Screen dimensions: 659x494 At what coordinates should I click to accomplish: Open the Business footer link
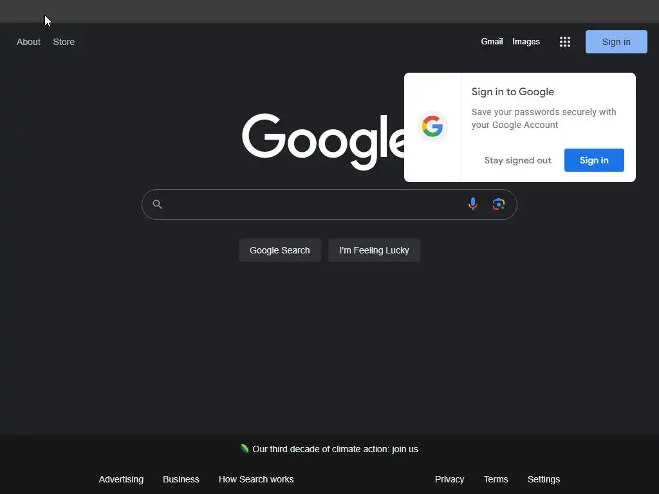pos(181,479)
